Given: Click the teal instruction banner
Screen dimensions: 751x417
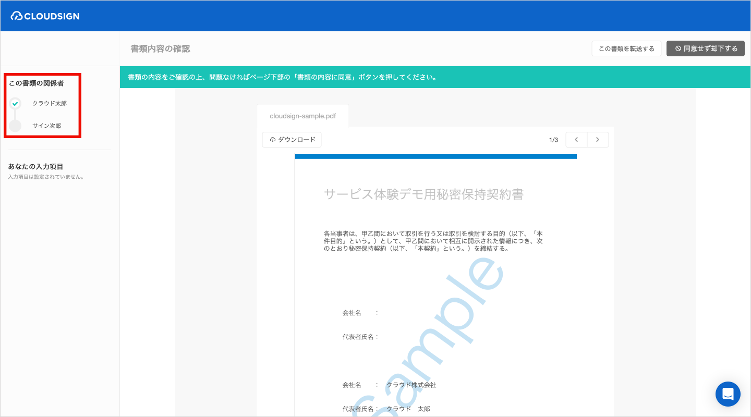Looking at the screenshot, I should tap(435, 77).
